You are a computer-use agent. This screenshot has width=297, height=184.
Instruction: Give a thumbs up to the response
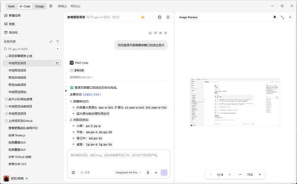[x=150, y=33]
